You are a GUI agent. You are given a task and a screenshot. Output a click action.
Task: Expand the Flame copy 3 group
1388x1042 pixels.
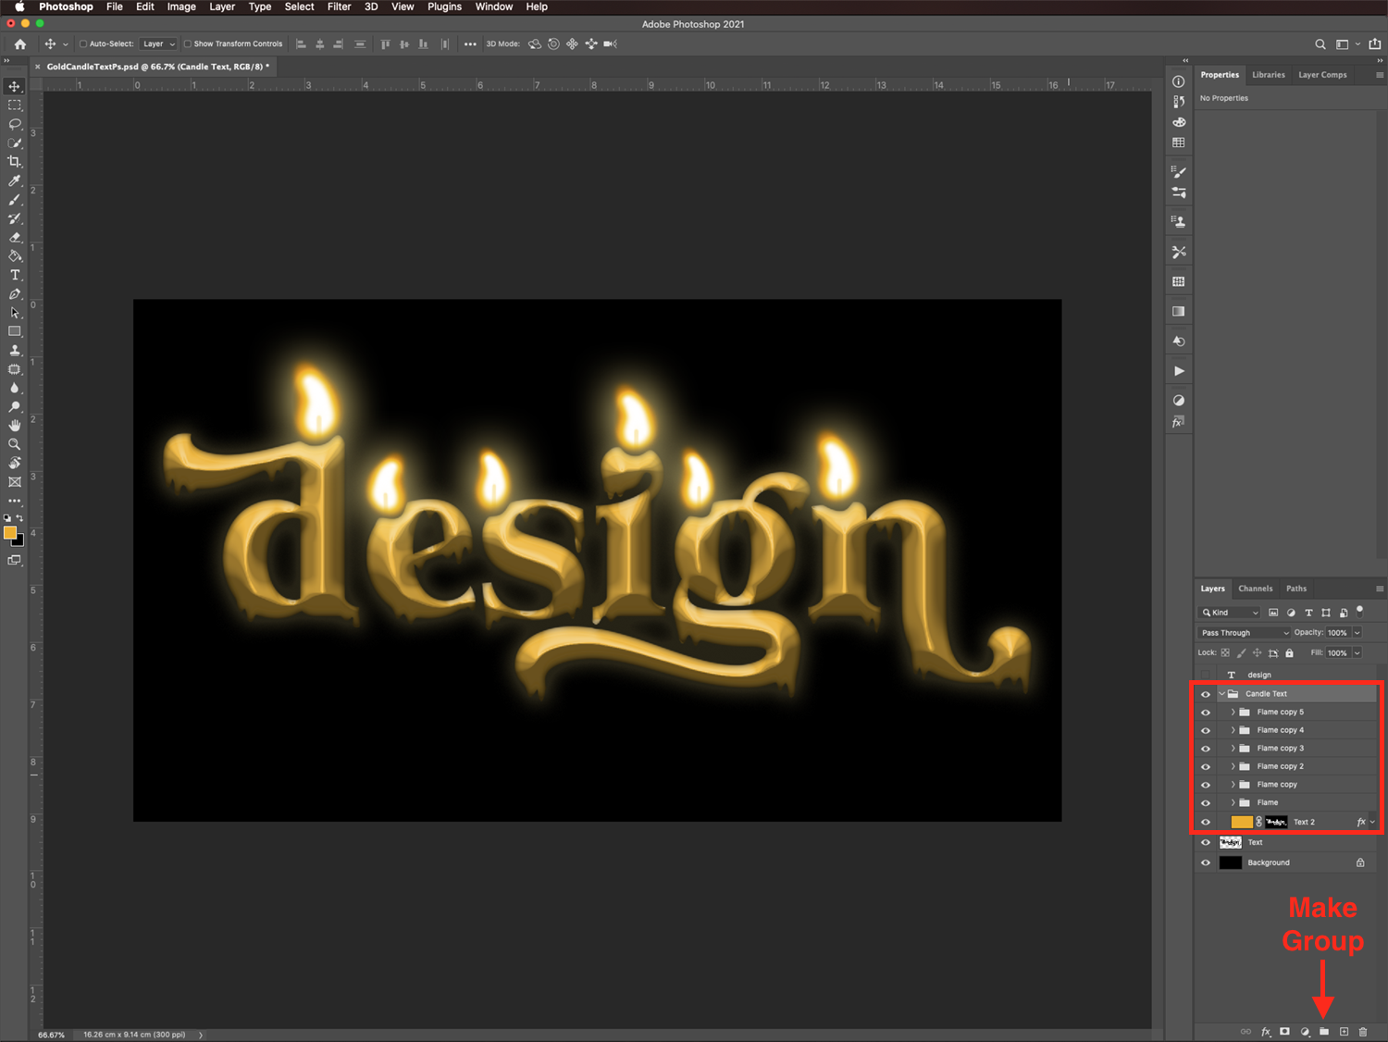1233,749
